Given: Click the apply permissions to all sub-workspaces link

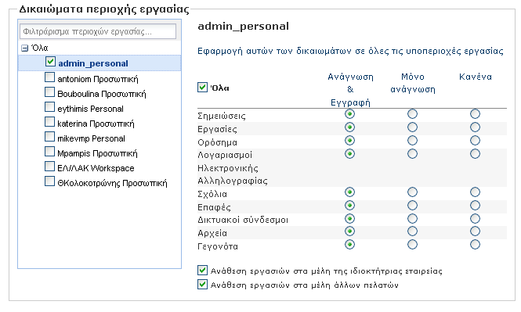Looking at the screenshot, I should click(350, 51).
